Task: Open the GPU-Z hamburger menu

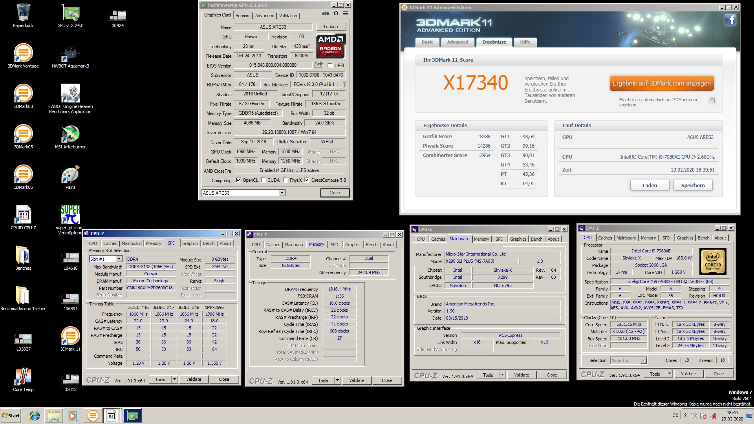Action: tap(346, 13)
